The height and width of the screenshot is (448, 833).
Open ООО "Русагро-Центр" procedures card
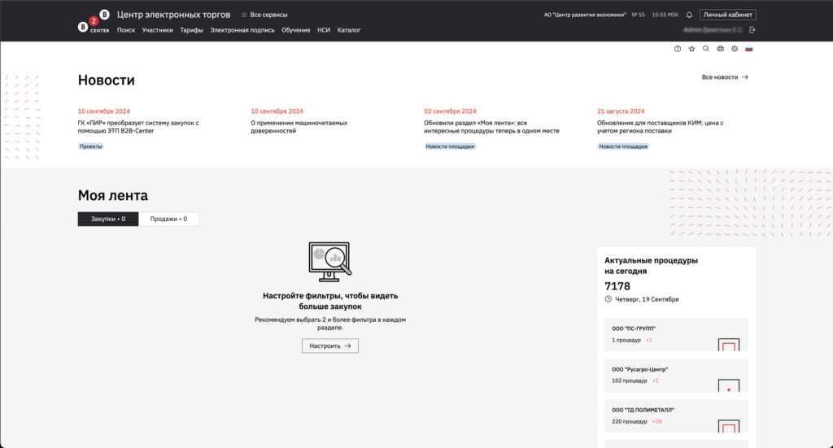click(676, 375)
